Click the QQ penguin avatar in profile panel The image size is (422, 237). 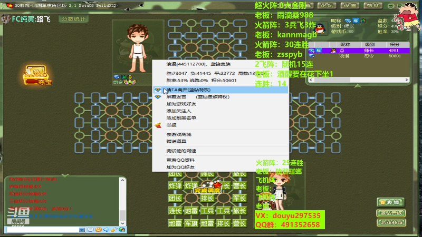pyautogui.click(x=320, y=28)
